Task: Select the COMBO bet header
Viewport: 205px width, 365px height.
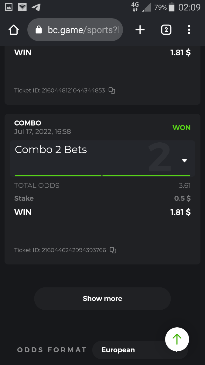Action: (28, 123)
